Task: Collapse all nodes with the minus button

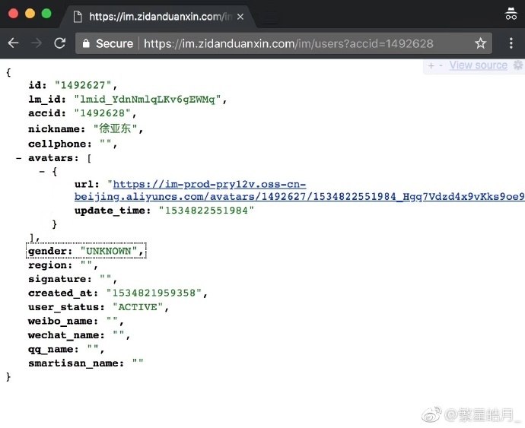Action: (x=441, y=66)
